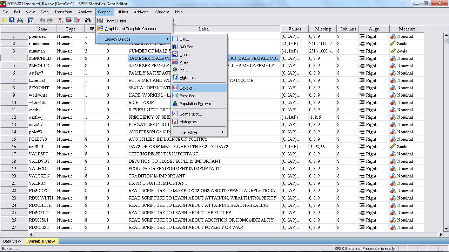Click the Bar chart icon in submenu

tap(175, 39)
